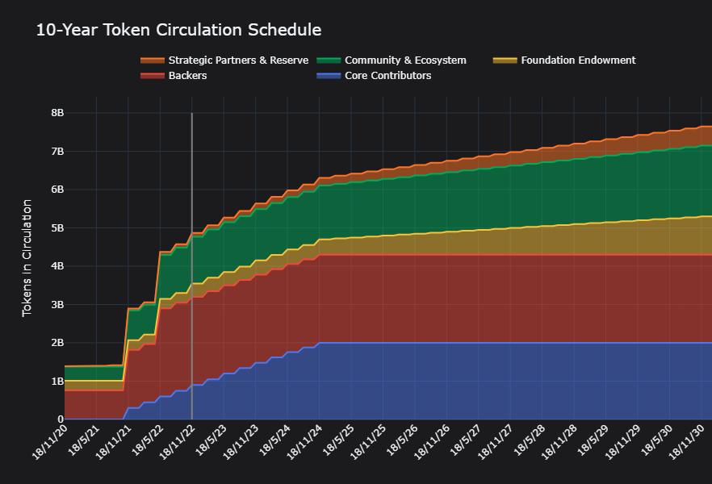Viewport: 712px width, 484px height.
Task: Toggle the Foundation Endowment legend label
Action: 578,60
